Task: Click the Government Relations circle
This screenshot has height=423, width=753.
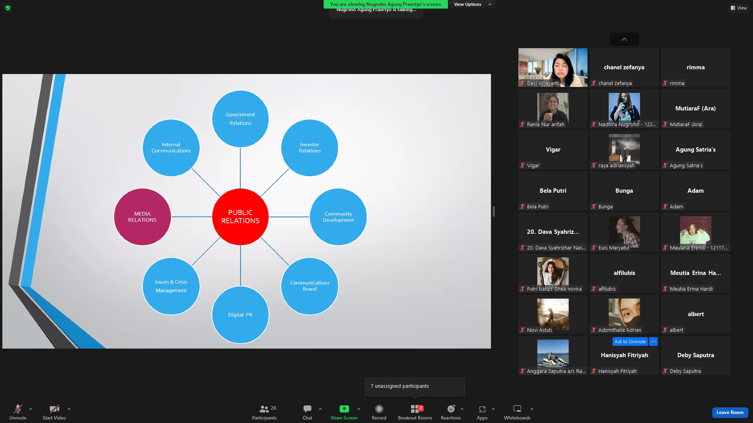Action: tap(240, 119)
